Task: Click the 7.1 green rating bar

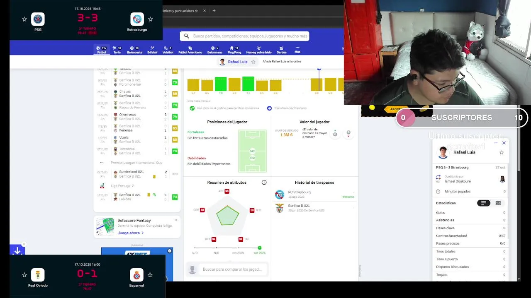Action: 248,84
